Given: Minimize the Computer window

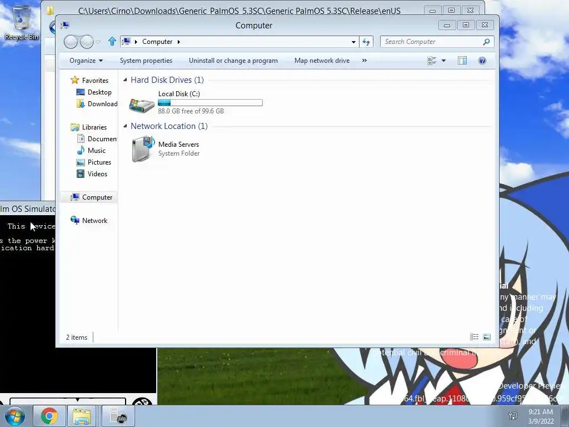Looking at the screenshot, I should point(447,24).
